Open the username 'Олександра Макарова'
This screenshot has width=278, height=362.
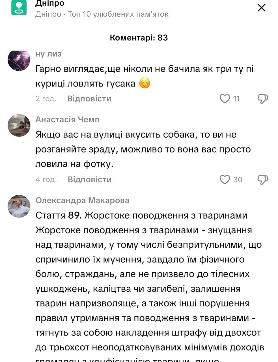83,201
